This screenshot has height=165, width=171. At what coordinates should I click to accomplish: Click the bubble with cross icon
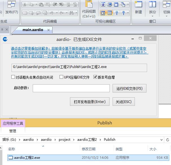click(x=45, y=13)
